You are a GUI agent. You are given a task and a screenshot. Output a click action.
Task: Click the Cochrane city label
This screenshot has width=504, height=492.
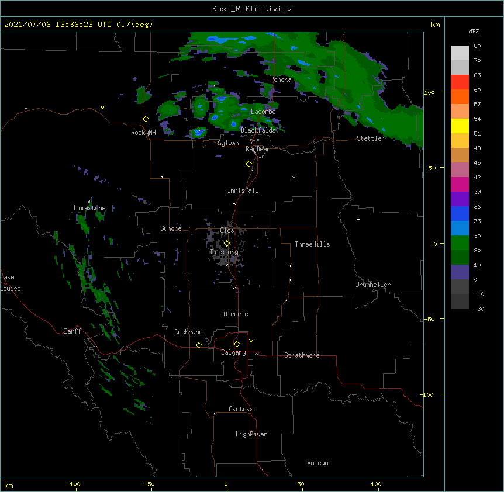(188, 332)
